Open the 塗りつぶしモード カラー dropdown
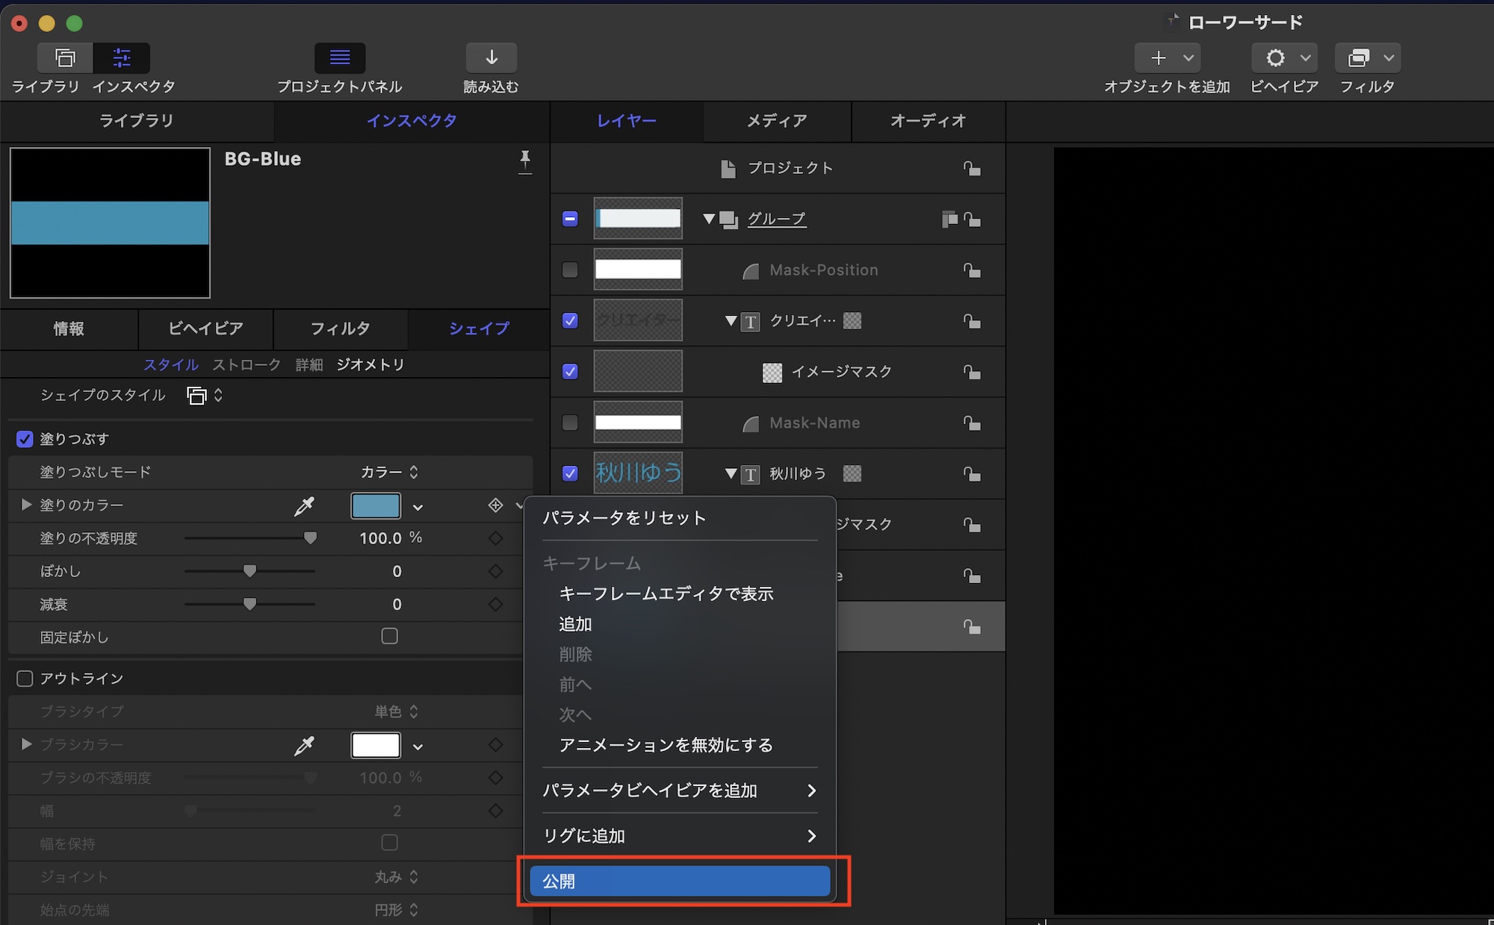1494x925 pixels. [x=389, y=472]
